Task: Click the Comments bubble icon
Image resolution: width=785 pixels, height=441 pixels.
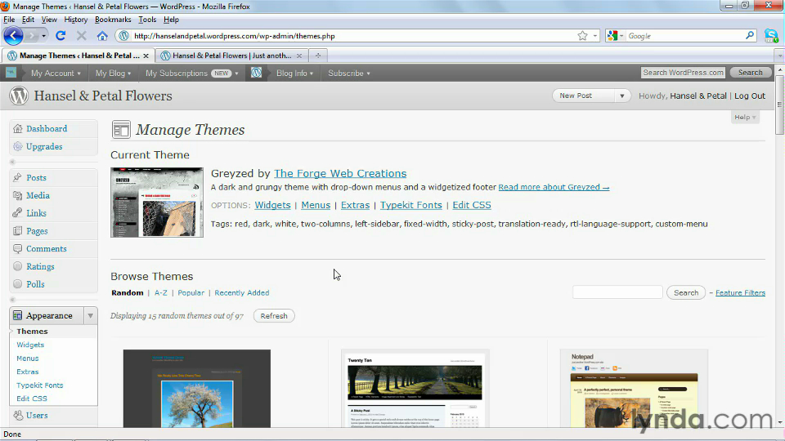Action: coord(18,248)
